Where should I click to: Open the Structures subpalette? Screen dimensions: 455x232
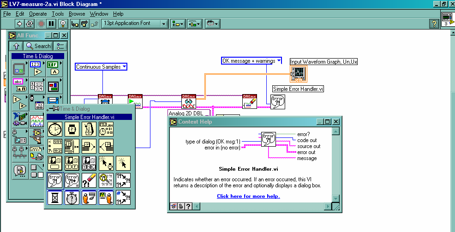click(x=20, y=68)
